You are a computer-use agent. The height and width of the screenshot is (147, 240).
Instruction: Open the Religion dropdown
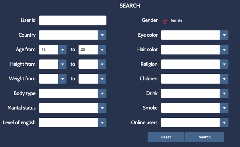[x=195, y=64]
